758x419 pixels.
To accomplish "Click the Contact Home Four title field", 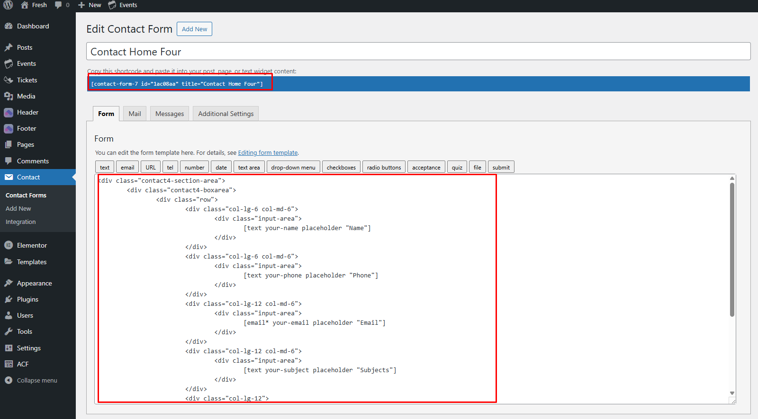I will [418, 51].
